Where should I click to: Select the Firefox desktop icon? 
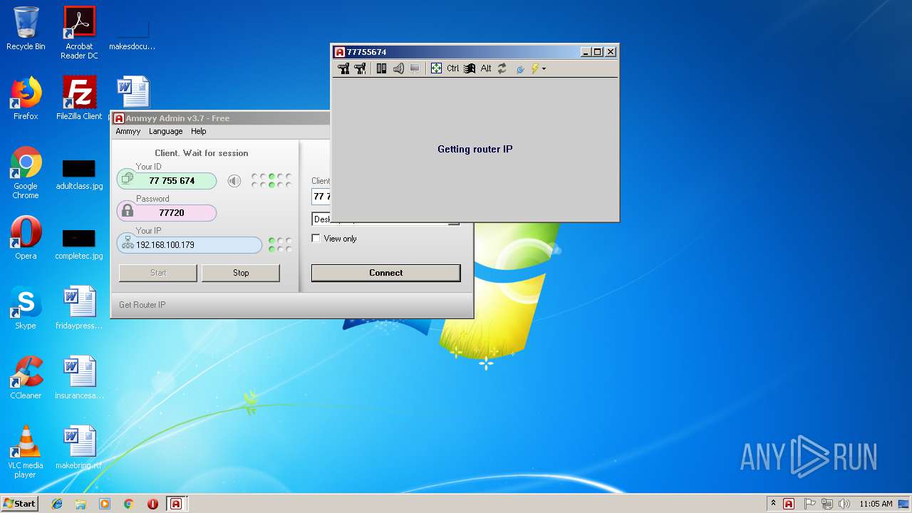[x=26, y=98]
